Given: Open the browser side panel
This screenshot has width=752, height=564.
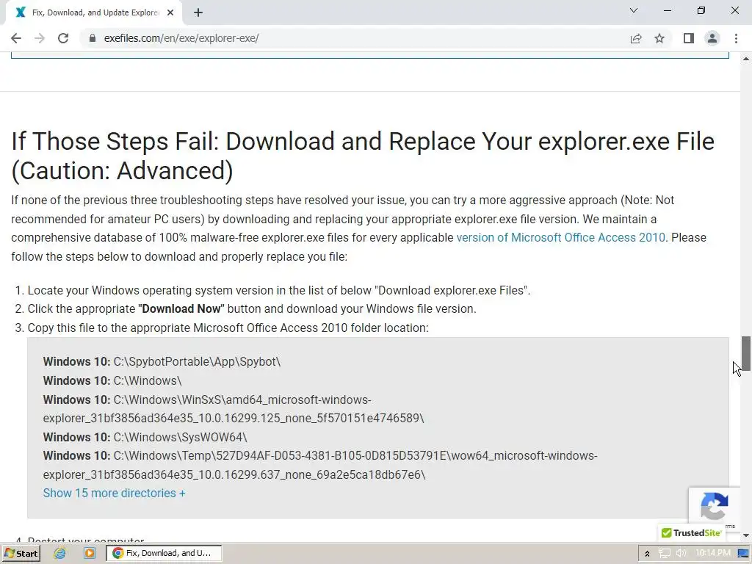Looking at the screenshot, I should 689,38.
